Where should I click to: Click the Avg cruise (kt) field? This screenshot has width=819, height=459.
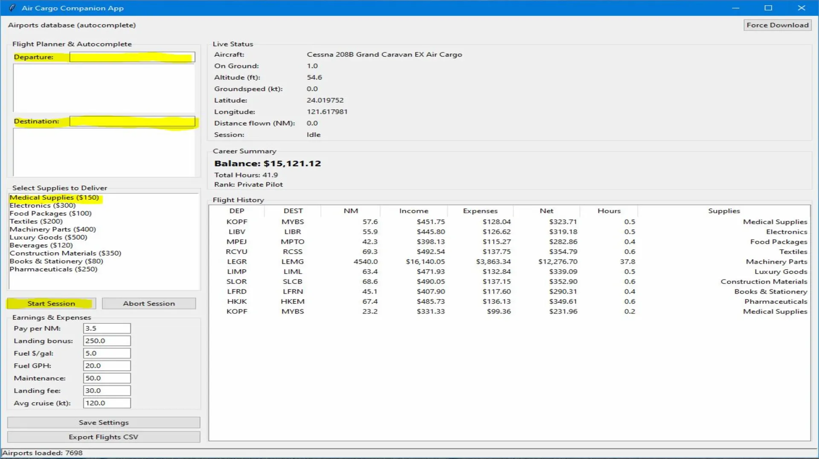pyautogui.click(x=107, y=403)
